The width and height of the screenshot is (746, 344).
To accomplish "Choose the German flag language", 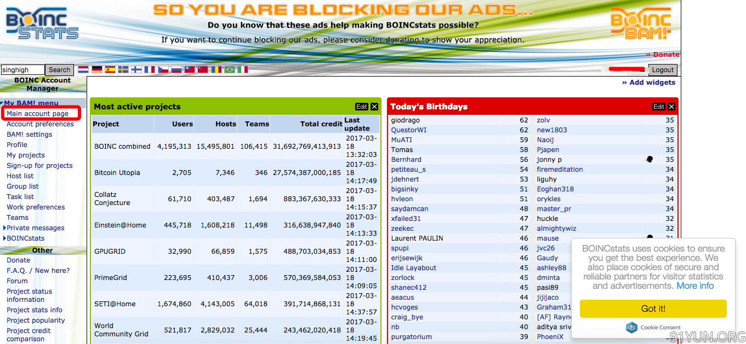I will tap(97, 69).
